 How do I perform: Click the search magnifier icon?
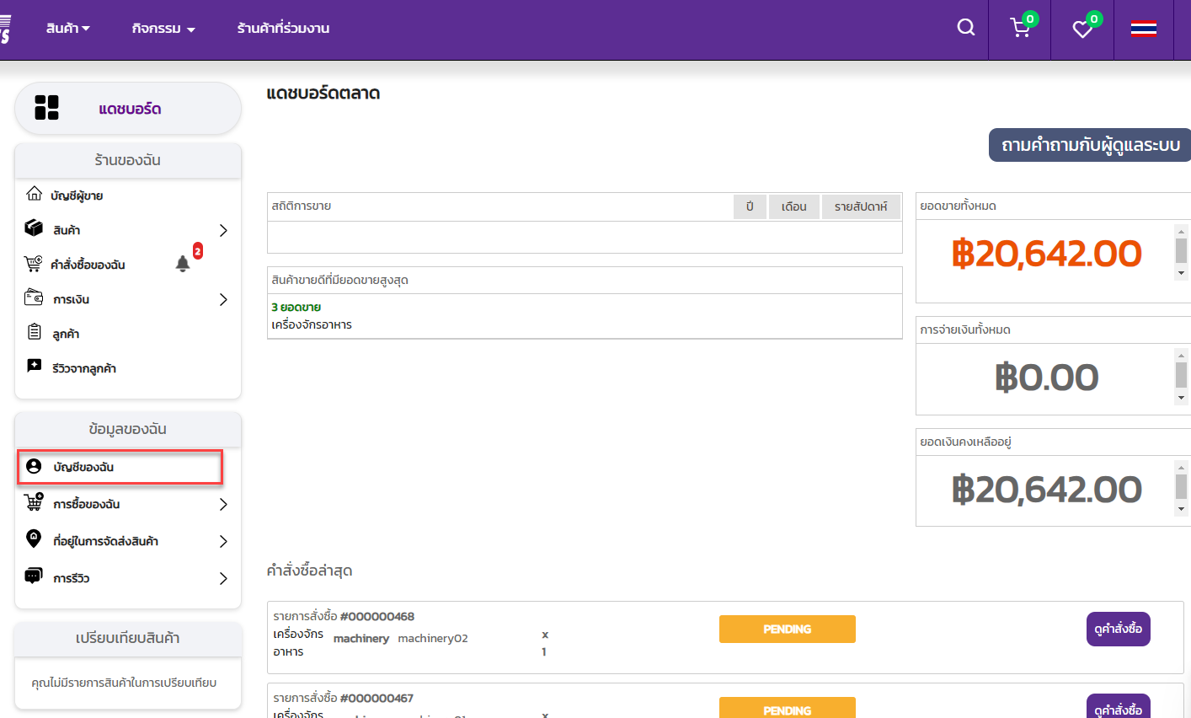(966, 28)
